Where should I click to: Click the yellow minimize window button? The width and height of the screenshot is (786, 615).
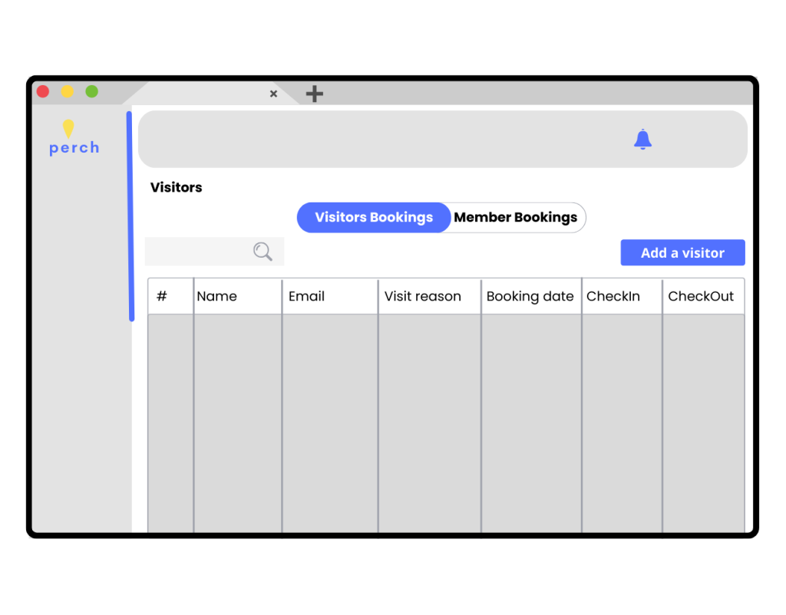pos(68,91)
